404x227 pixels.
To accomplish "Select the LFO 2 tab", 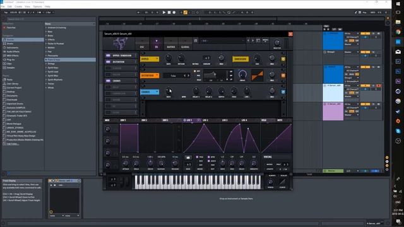I will 205,120.
